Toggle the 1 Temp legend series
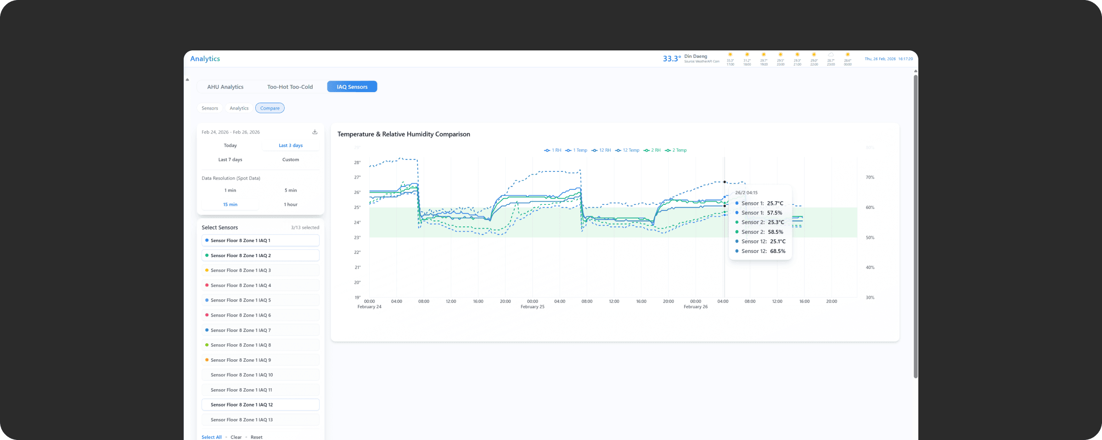Screen dimensions: 1102x440 (576, 150)
